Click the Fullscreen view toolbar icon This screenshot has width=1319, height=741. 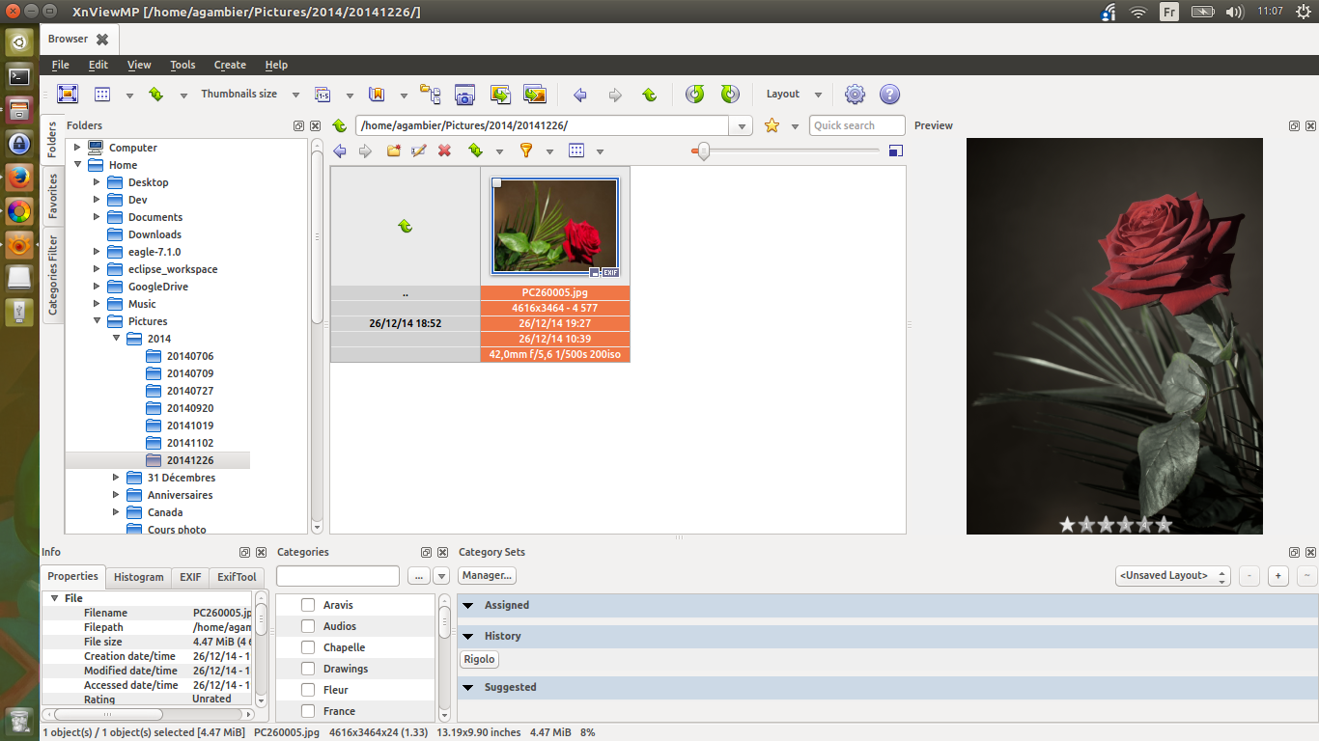[68, 95]
